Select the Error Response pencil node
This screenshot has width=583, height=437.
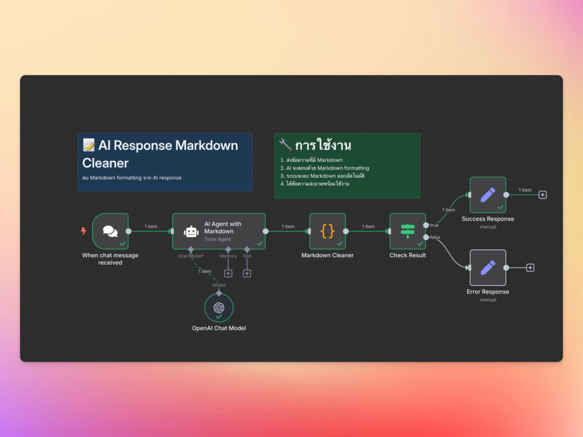click(x=487, y=268)
